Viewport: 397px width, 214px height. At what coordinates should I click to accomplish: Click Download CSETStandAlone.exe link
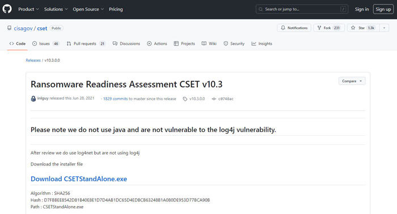point(79,179)
